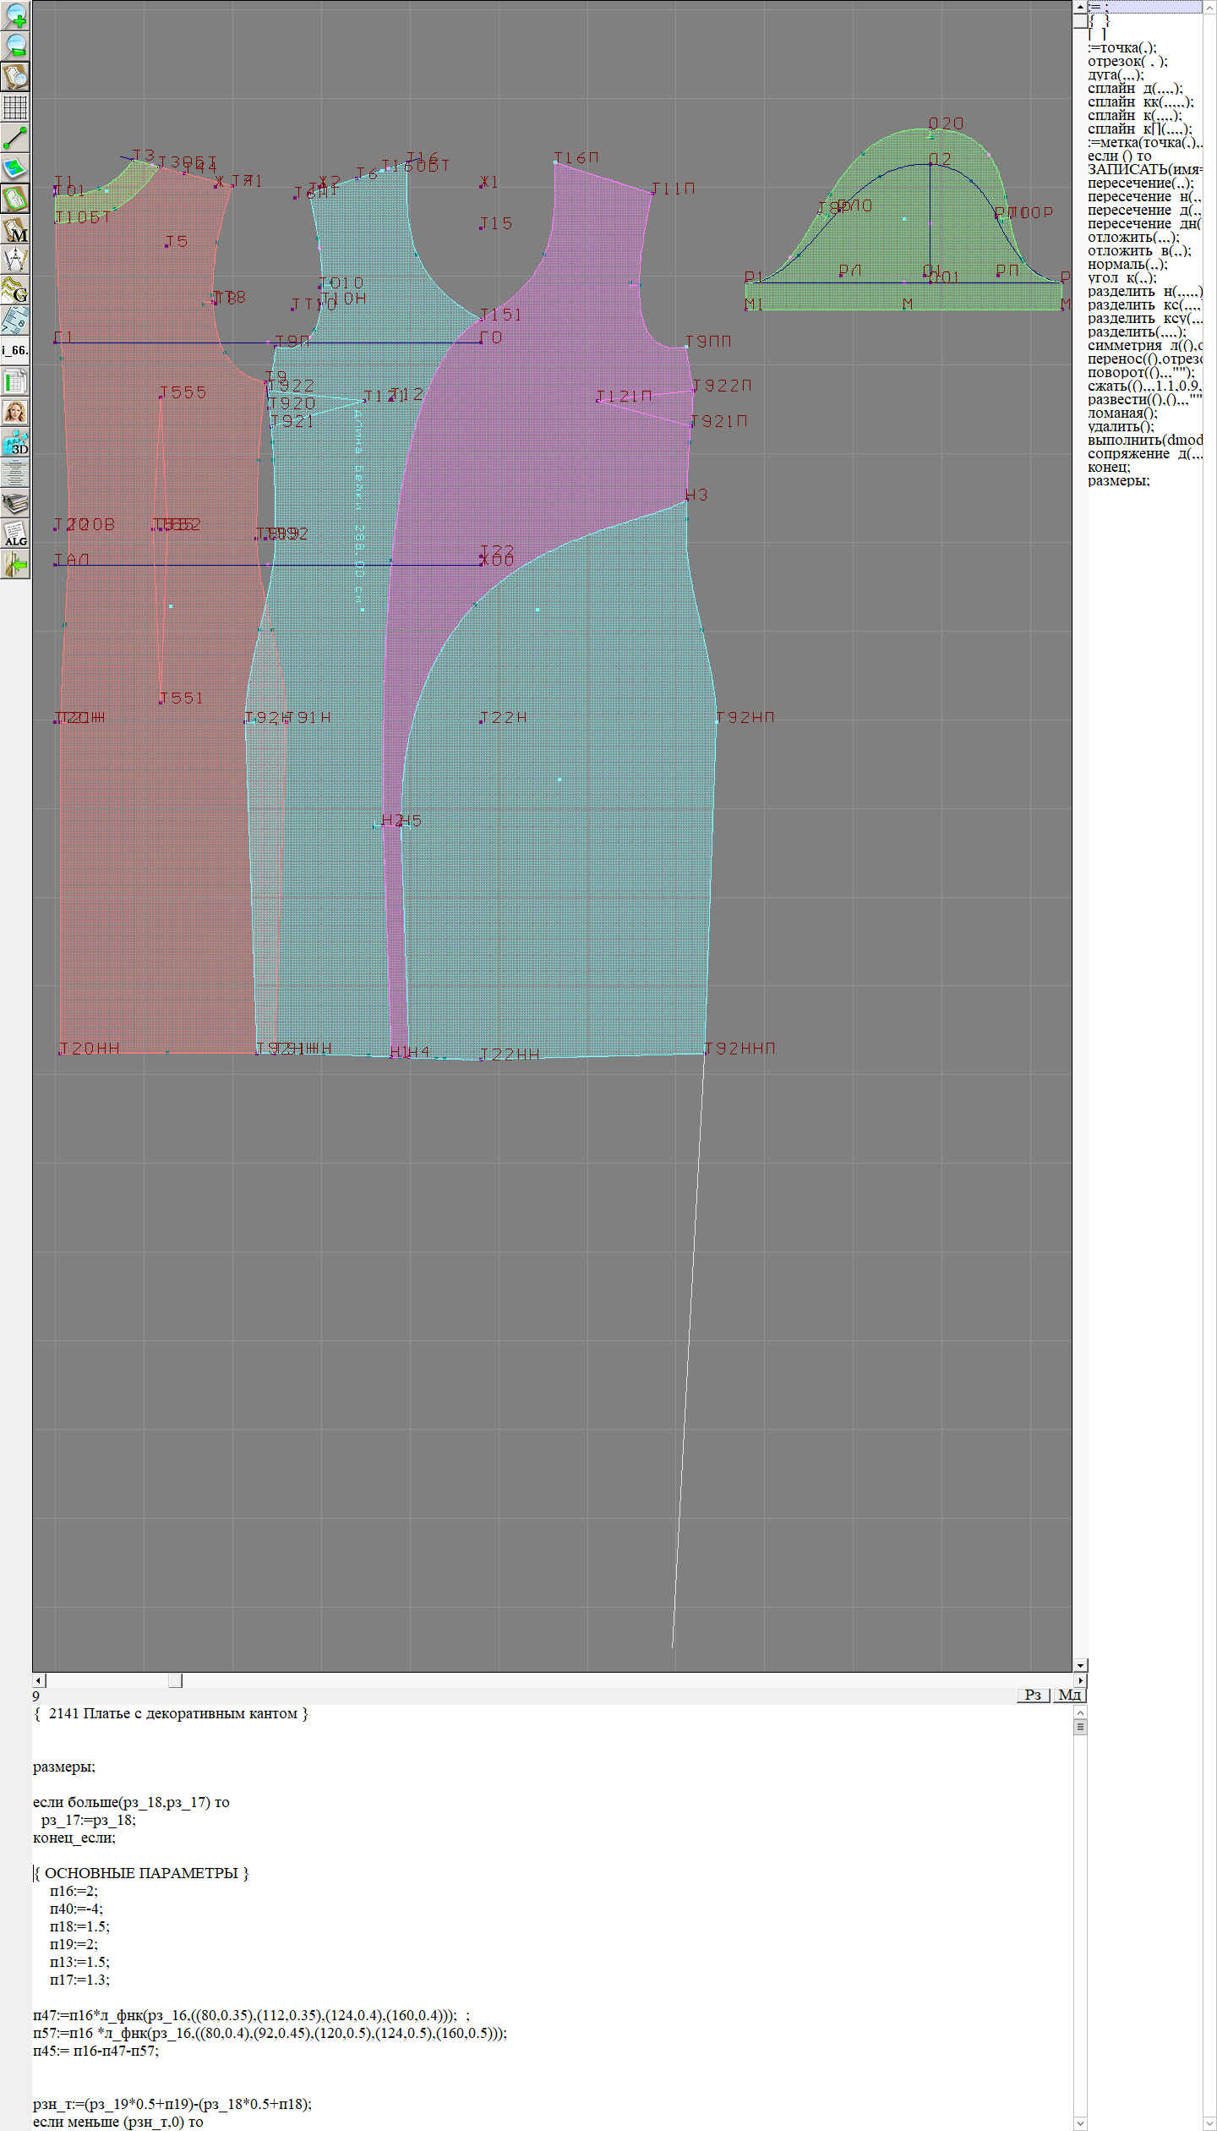Select "симметрия л" command in operator list

pos(1144,346)
